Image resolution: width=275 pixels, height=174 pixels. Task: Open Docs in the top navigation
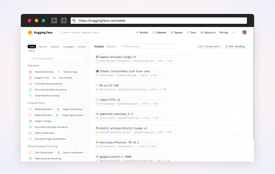pyautogui.click(x=192, y=32)
